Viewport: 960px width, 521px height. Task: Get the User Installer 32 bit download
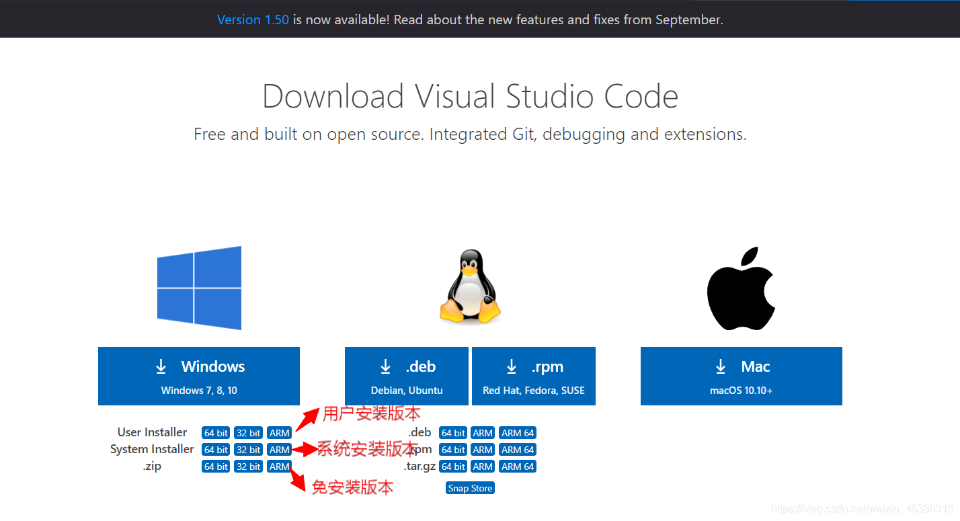249,433
